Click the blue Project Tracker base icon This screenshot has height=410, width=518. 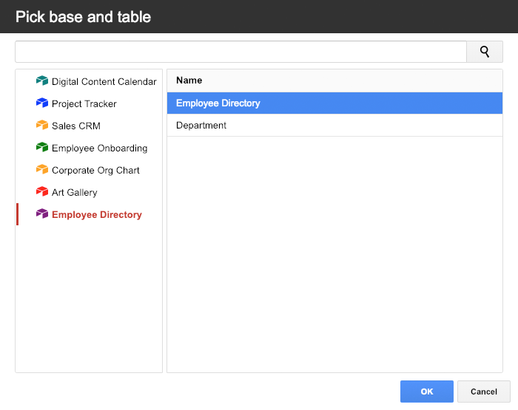[x=42, y=103]
